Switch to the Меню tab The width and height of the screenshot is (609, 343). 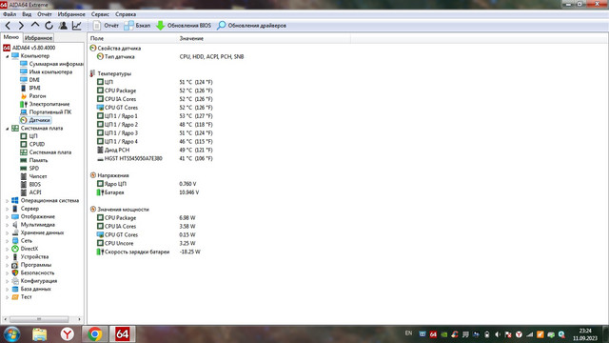pos(11,37)
